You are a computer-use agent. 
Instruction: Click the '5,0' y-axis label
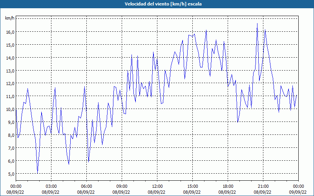click(11, 174)
